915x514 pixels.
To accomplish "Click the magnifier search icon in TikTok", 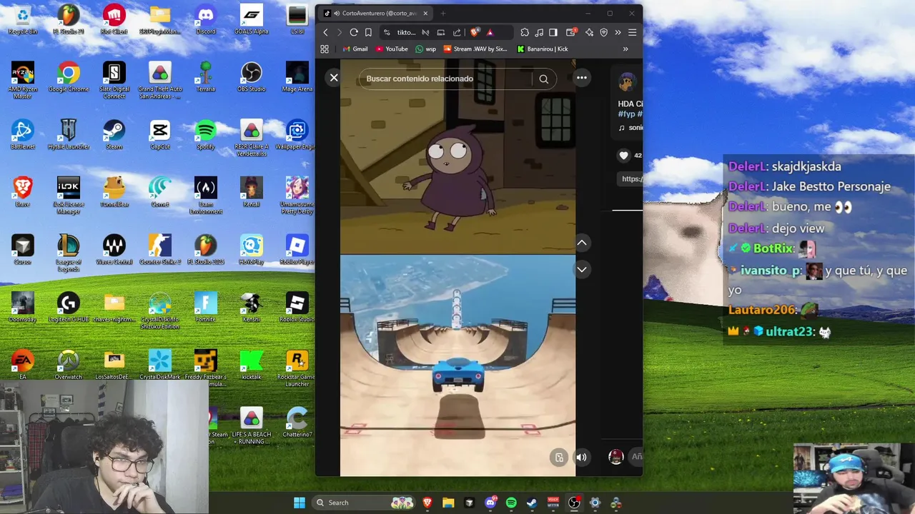I will (544, 79).
